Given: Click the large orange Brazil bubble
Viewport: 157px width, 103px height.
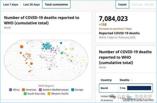Looking at the screenshot, I should [31, 63].
